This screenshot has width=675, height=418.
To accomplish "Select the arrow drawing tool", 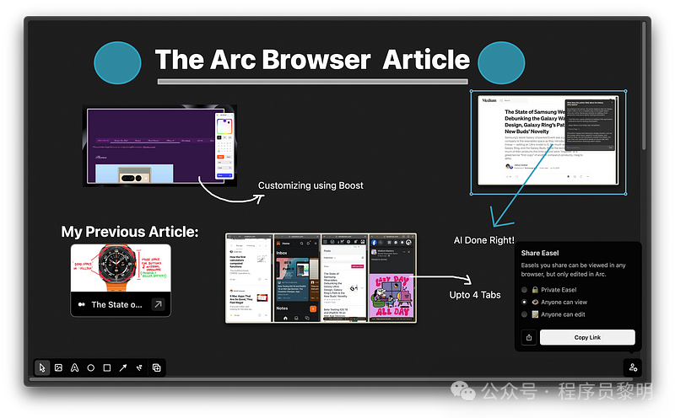I will click(123, 367).
